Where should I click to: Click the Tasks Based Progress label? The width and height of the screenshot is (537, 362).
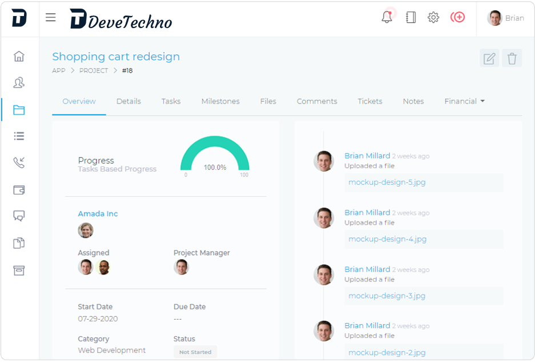point(117,169)
